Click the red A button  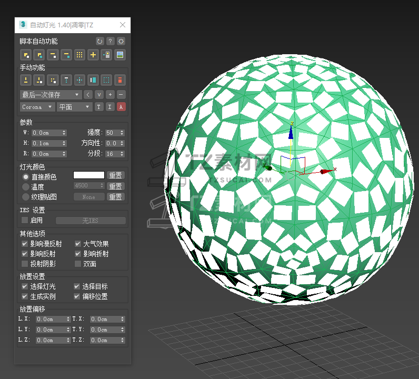[x=121, y=107]
